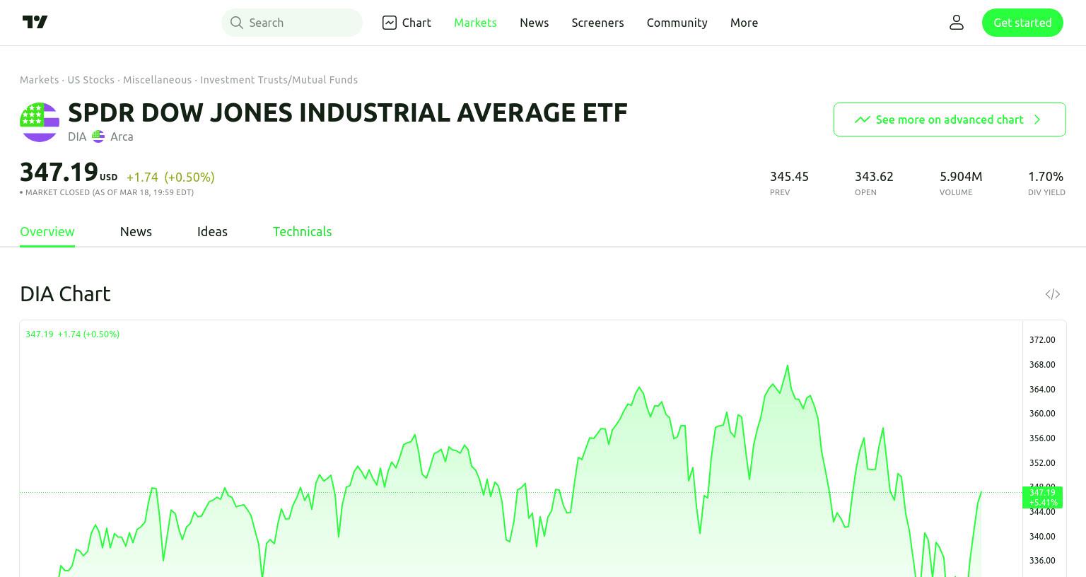
Task: Open the More menu
Action: pyautogui.click(x=744, y=23)
